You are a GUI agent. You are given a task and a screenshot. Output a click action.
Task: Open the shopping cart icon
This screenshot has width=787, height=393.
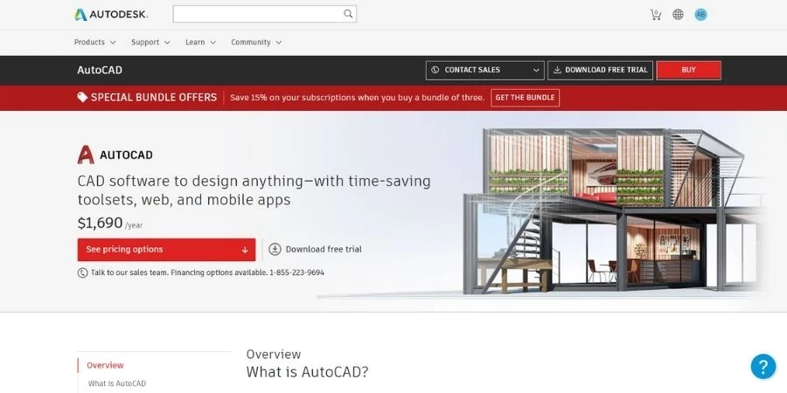(656, 15)
